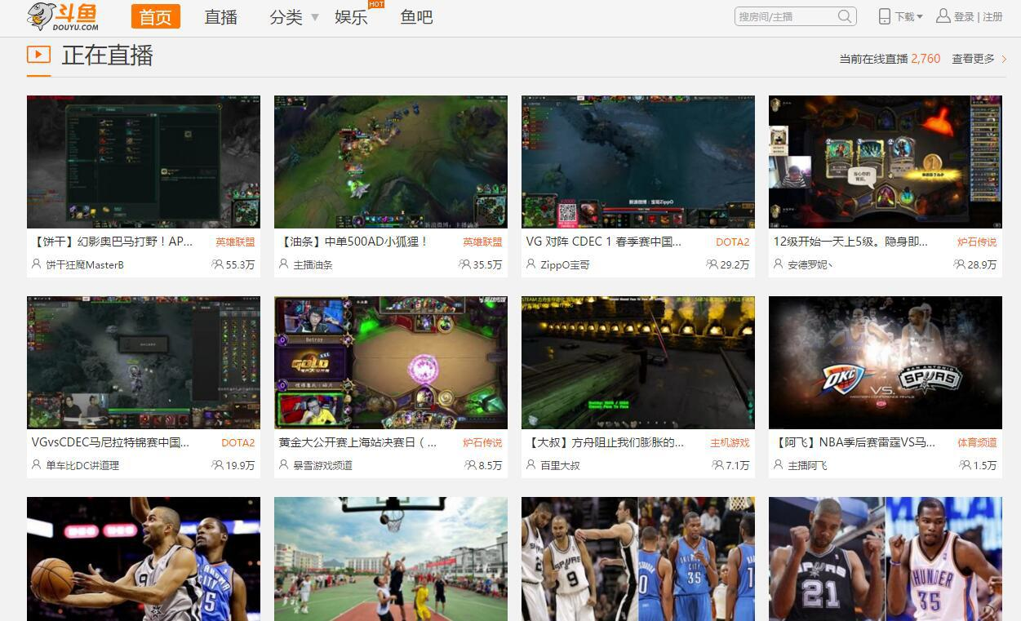
Task: Click viewers icon beside 7.1万
Action: (x=718, y=465)
